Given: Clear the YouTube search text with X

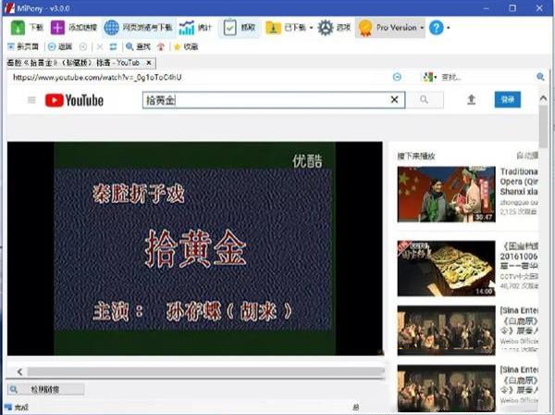Looking at the screenshot, I should click(x=394, y=100).
